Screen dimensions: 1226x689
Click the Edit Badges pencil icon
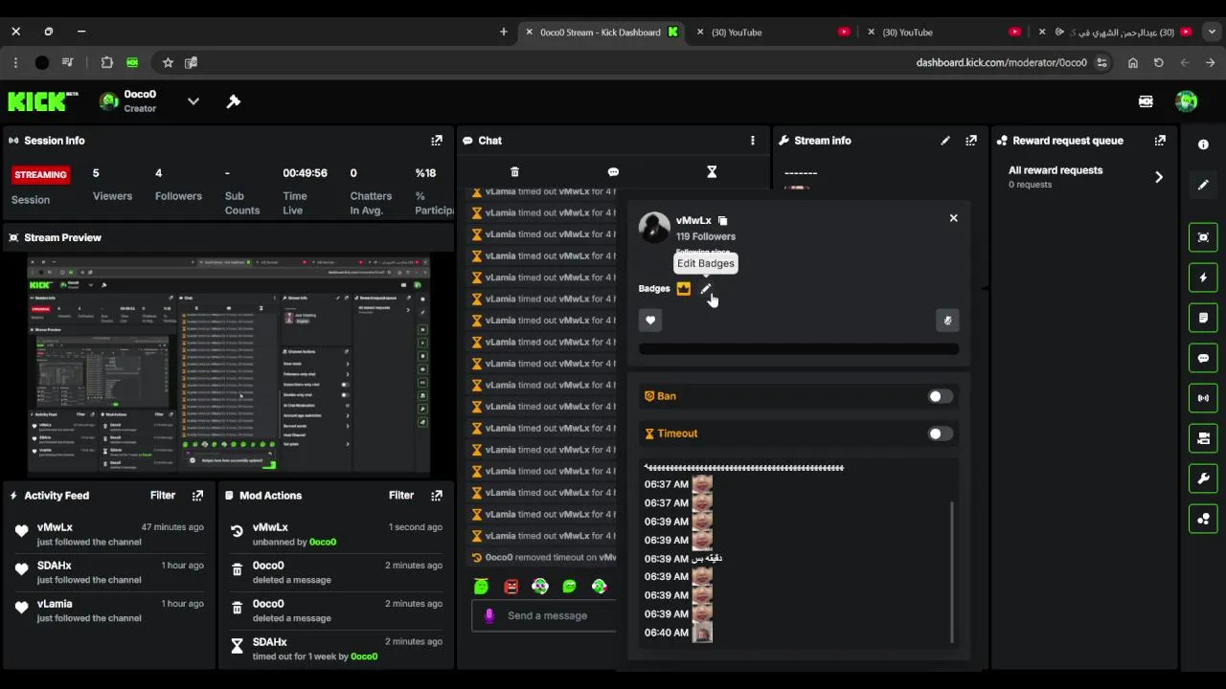706,289
